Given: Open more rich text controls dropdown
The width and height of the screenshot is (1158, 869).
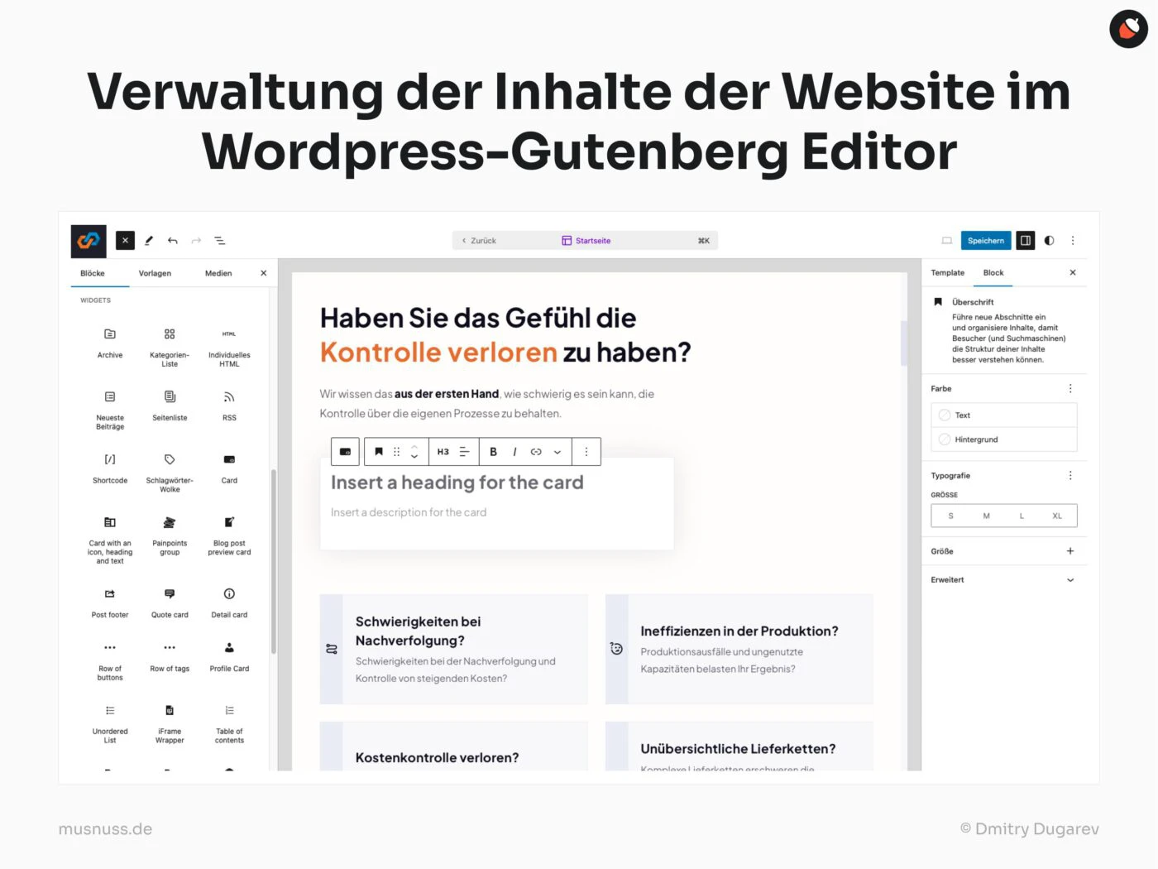Looking at the screenshot, I should 557,452.
